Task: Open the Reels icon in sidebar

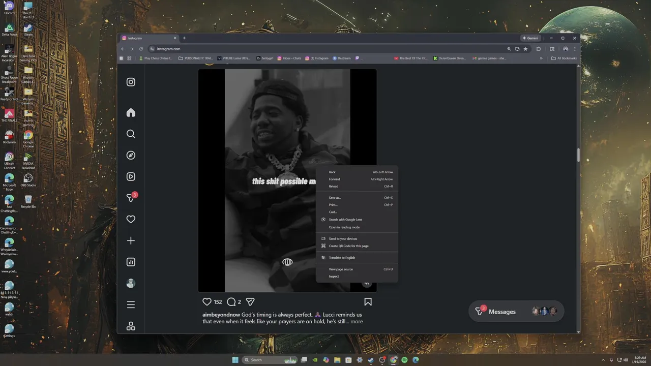Action: pyautogui.click(x=131, y=176)
